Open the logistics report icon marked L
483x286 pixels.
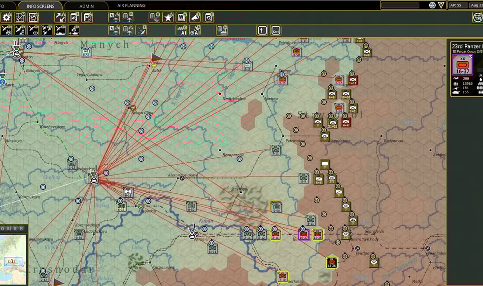tap(73, 17)
